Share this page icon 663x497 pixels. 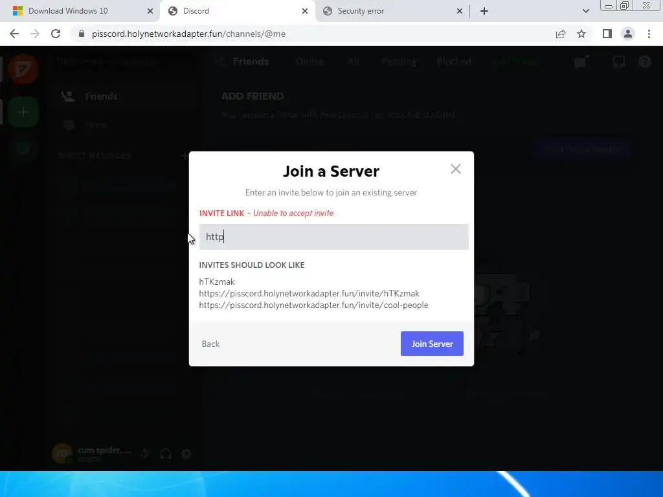561,34
